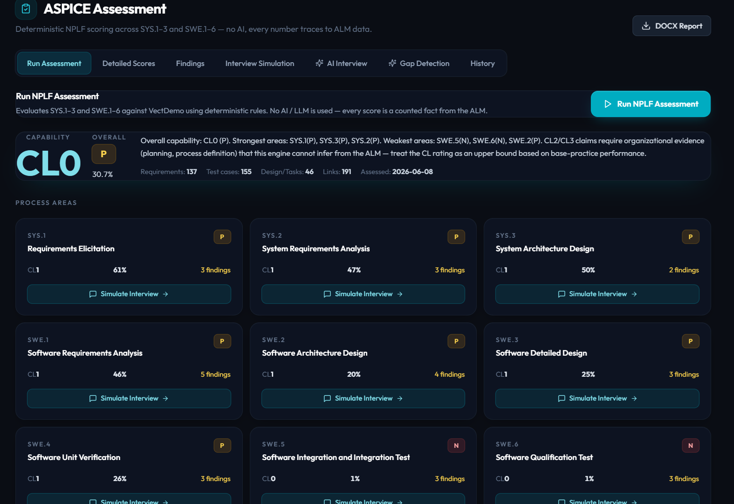Simulate Interview for System Architecture Design
Image resolution: width=734 pixels, height=504 pixels.
tap(597, 294)
